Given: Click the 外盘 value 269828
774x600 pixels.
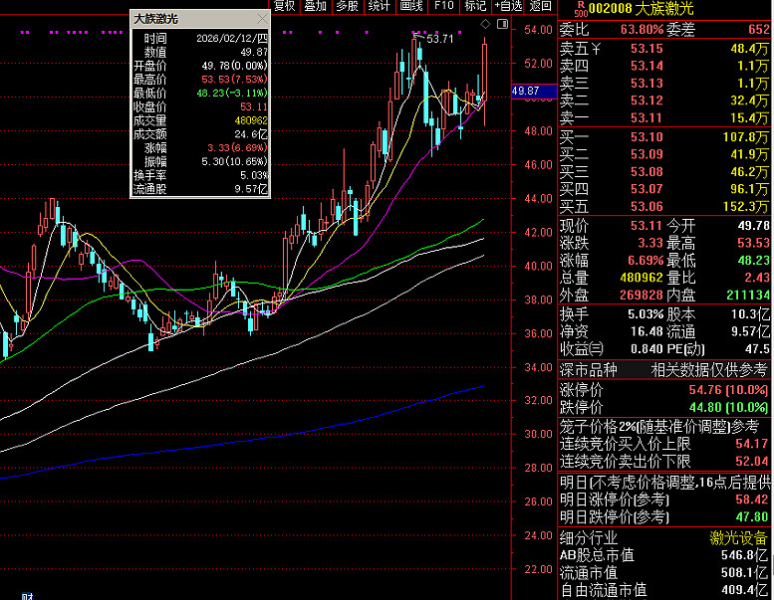Looking at the screenshot, I should pyautogui.click(x=642, y=295).
